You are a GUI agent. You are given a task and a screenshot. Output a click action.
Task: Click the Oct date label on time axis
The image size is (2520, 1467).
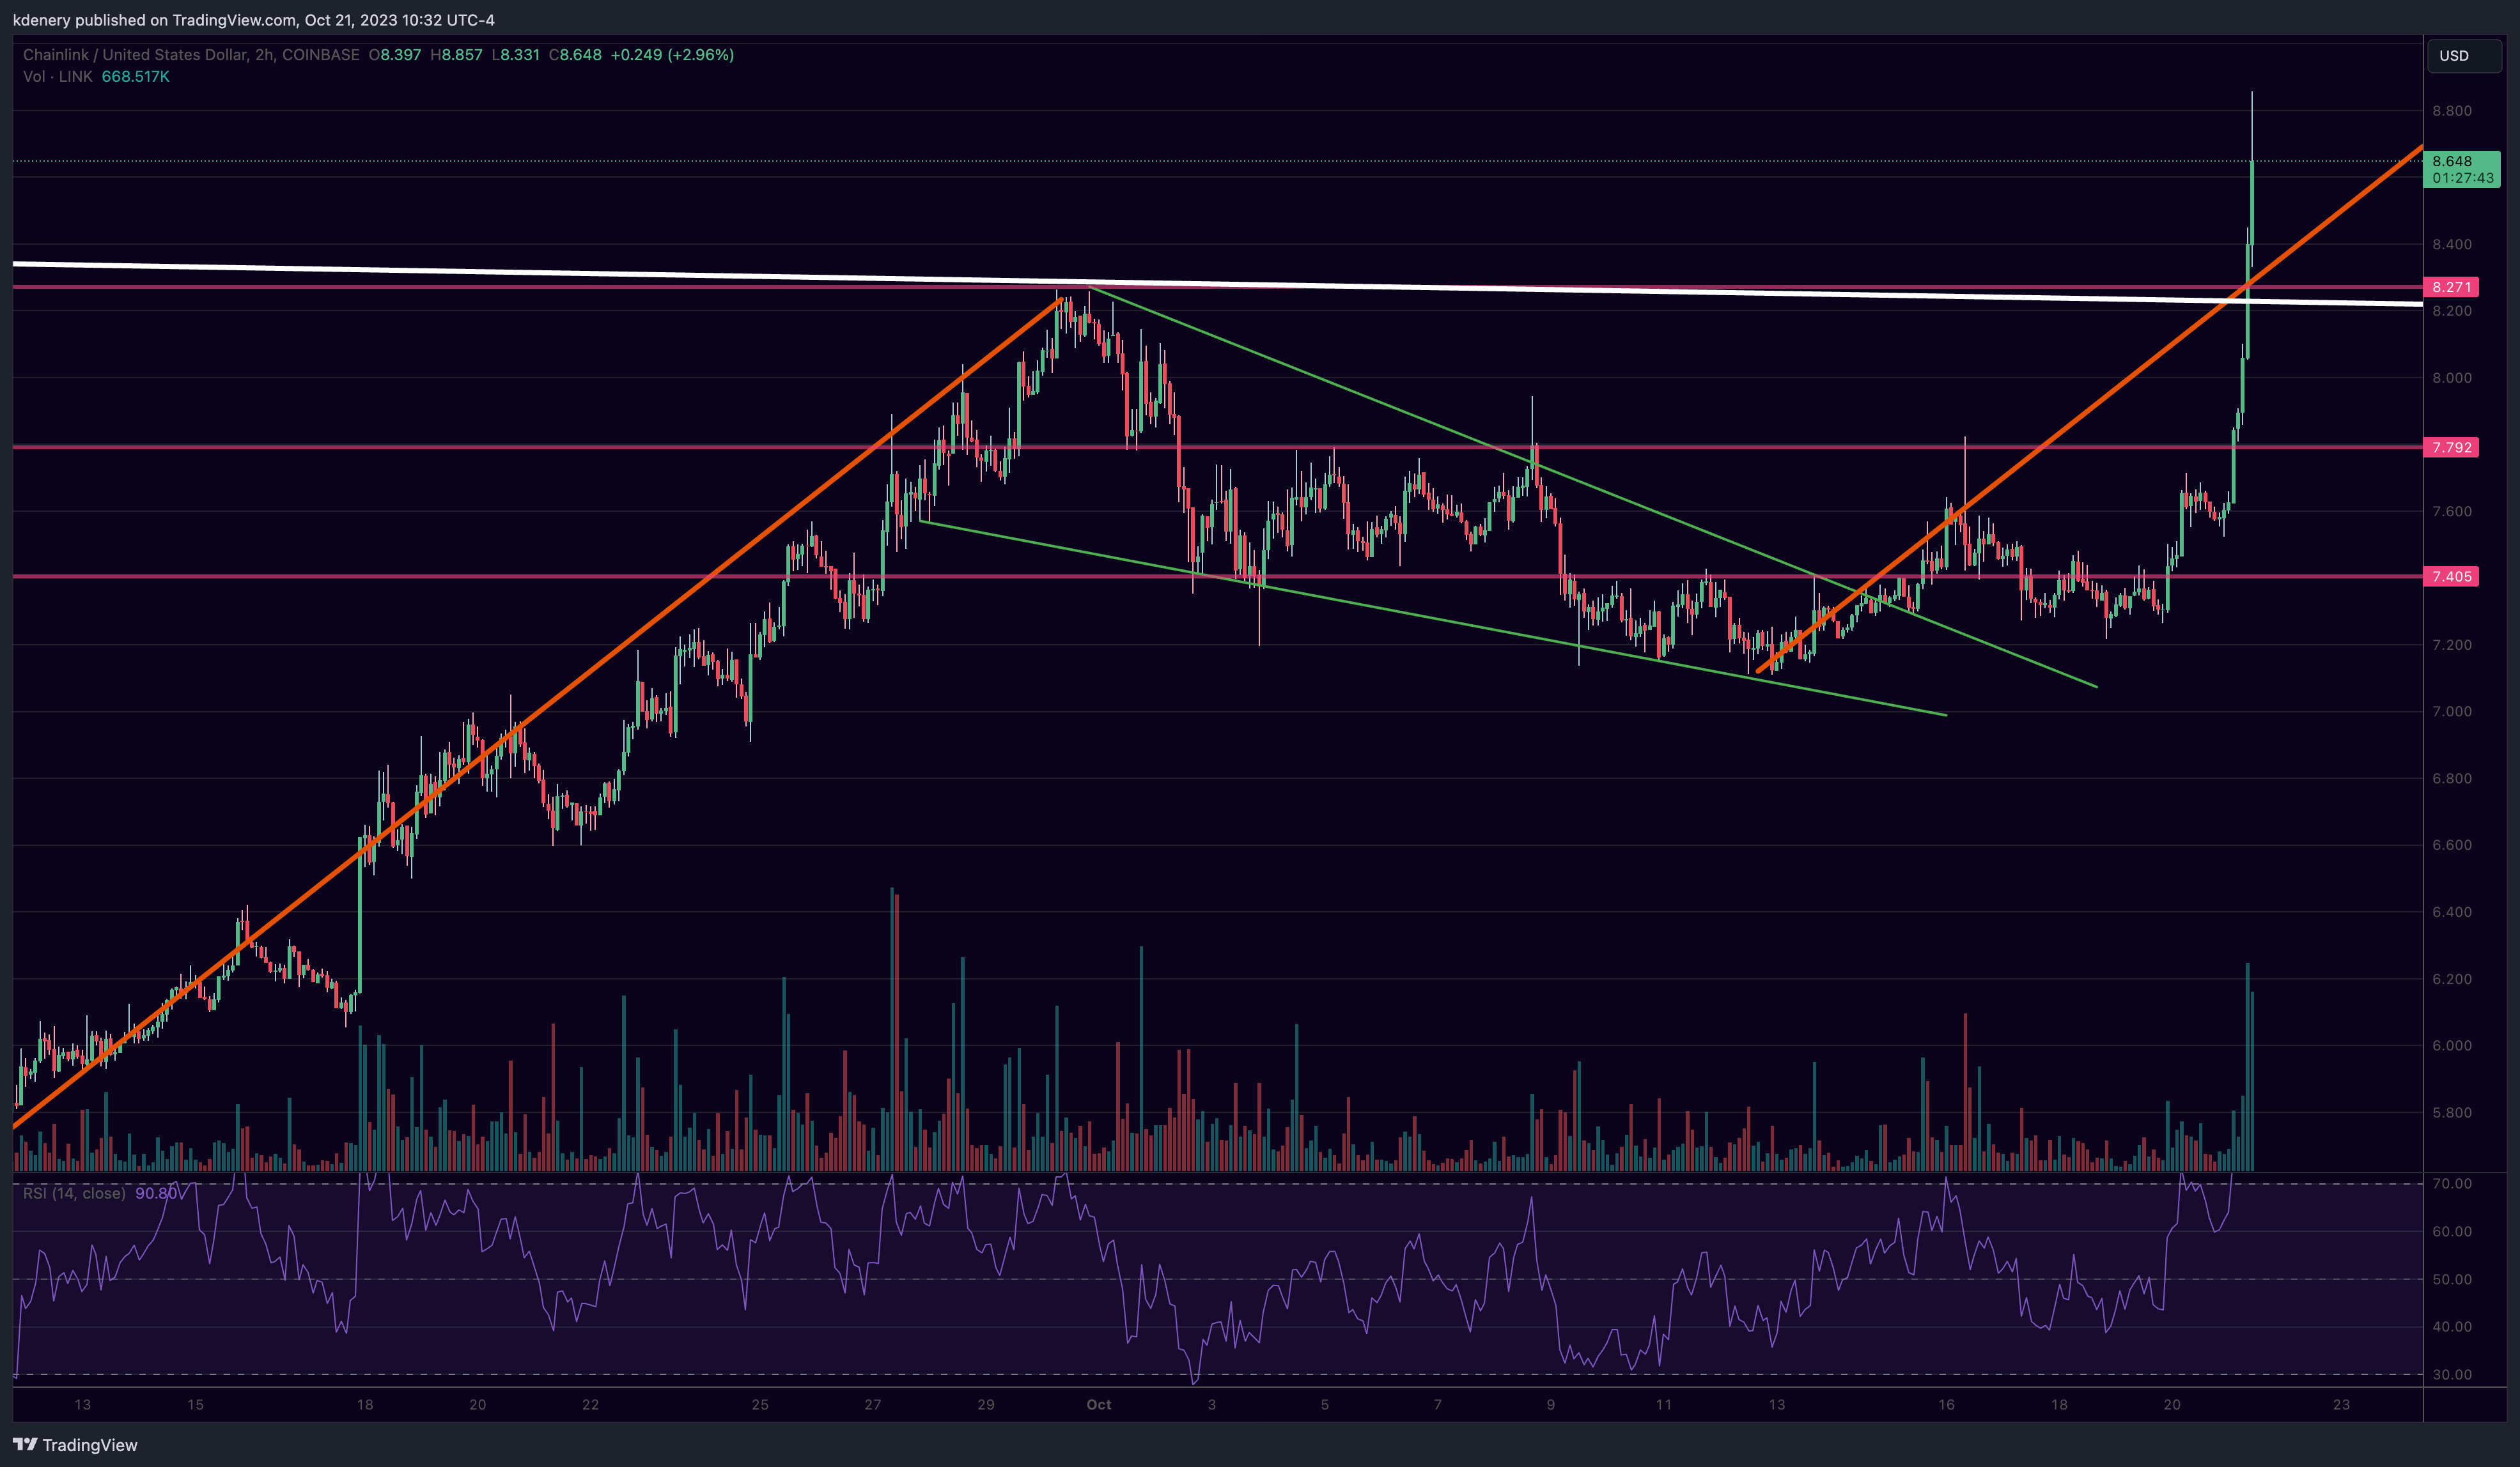point(1098,1404)
